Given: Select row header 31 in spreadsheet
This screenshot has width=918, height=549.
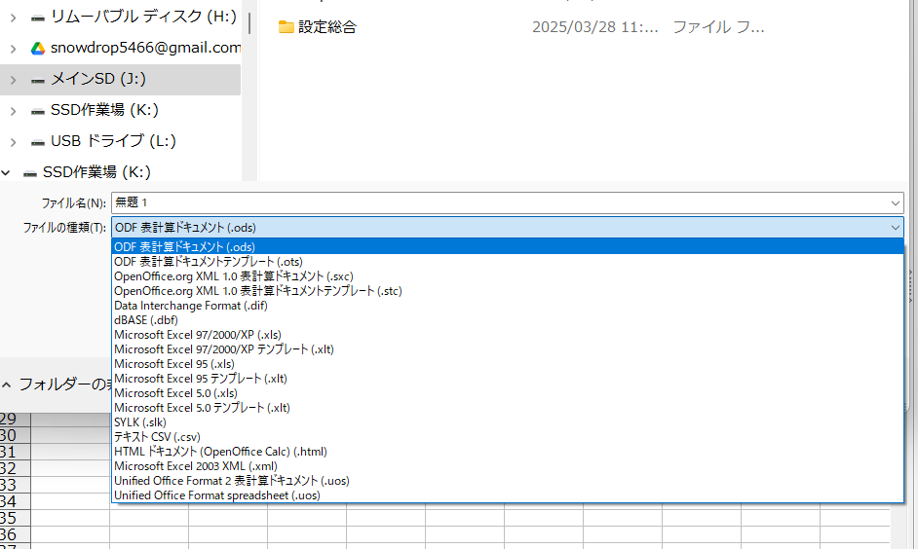Looking at the screenshot, I should point(16,452).
